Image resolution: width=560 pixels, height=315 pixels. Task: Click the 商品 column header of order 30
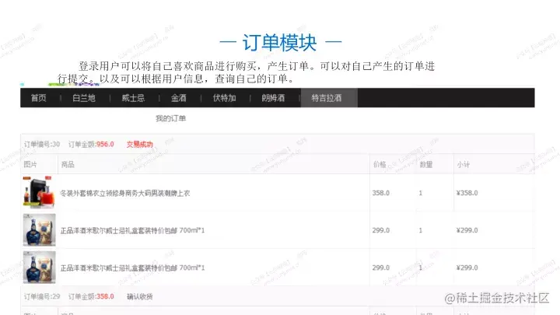point(68,164)
